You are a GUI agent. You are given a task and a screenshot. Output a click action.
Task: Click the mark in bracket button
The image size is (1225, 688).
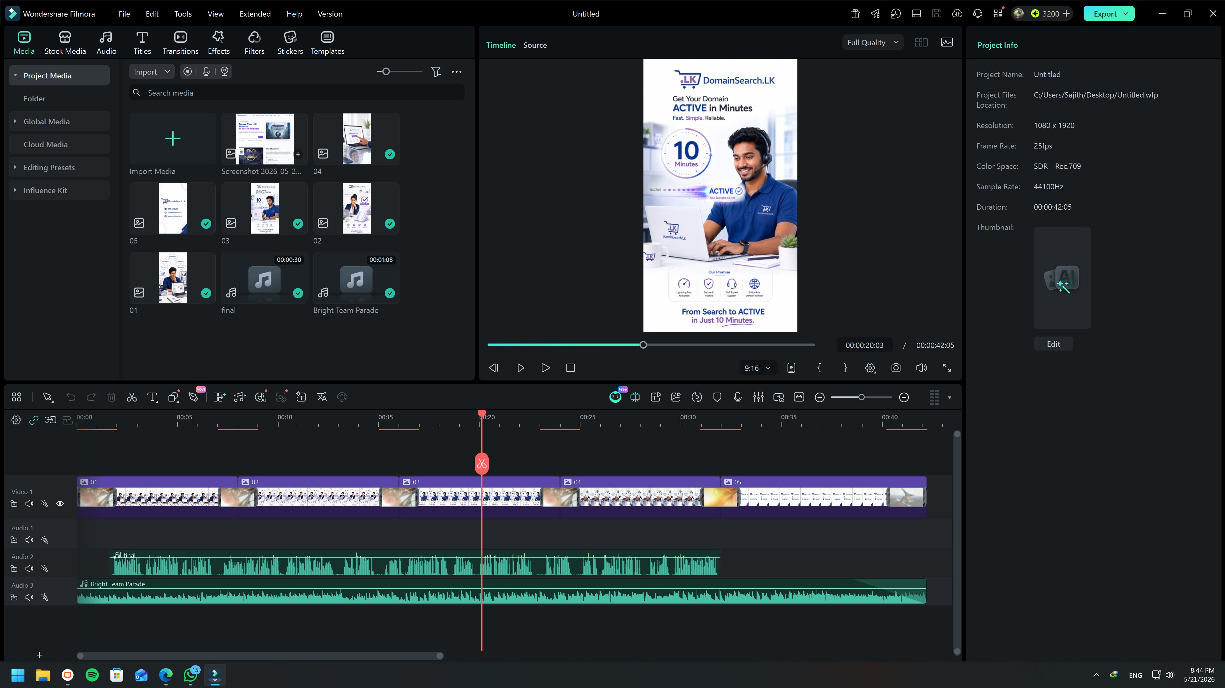click(x=819, y=368)
